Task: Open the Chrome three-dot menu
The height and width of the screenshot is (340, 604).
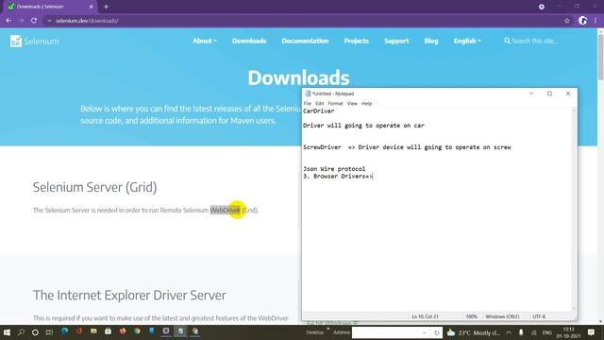Action: pos(596,21)
